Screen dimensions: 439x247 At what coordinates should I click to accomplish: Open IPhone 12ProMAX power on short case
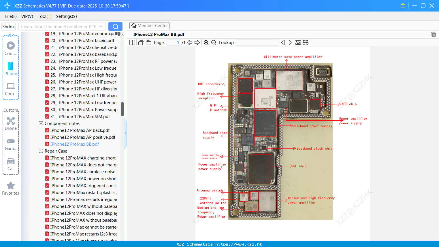pyautogui.click(x=81, y=179)
